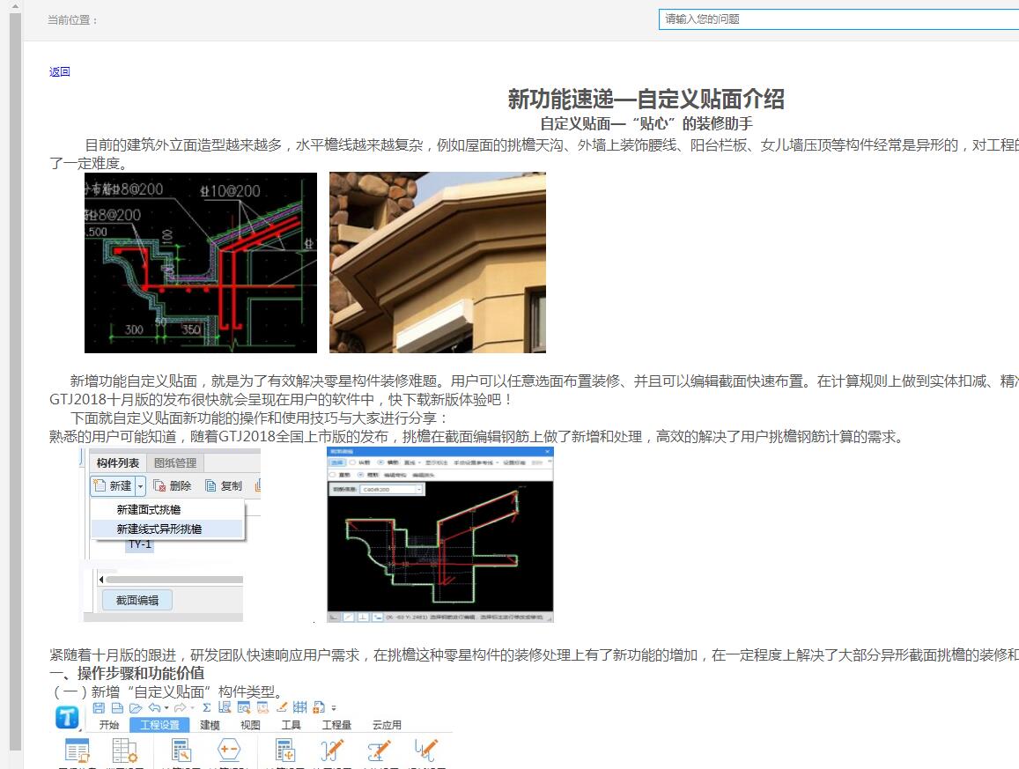Click the perpendicular snap icon in section editor status bar
Screen dimensions: 1019x769
coord(363,617)
